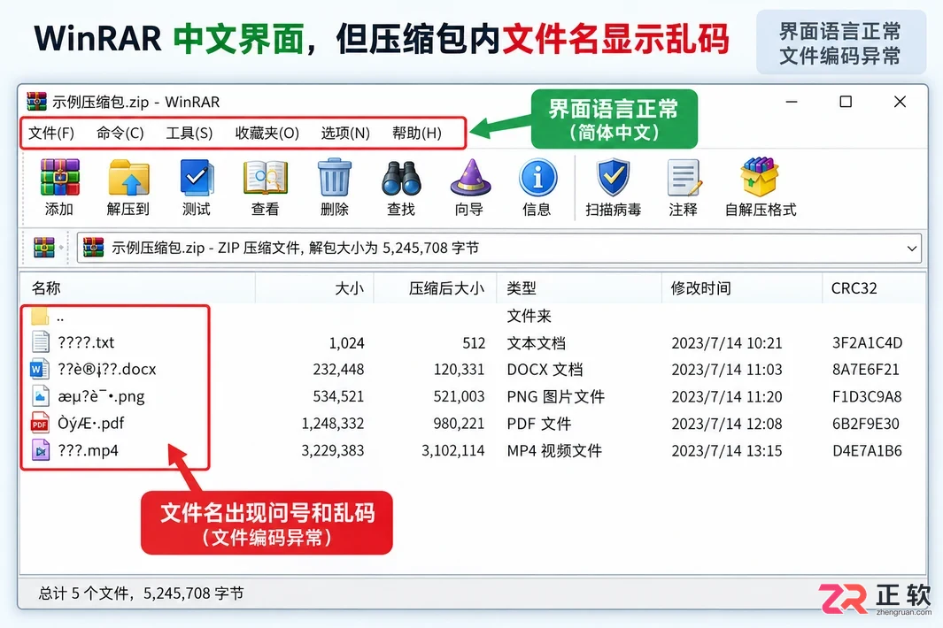Open the 收藏夹(O) menu

[267, 133]
